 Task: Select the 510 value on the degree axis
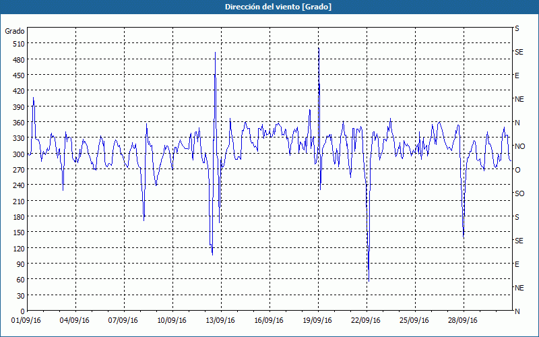[x=19, y=44]
